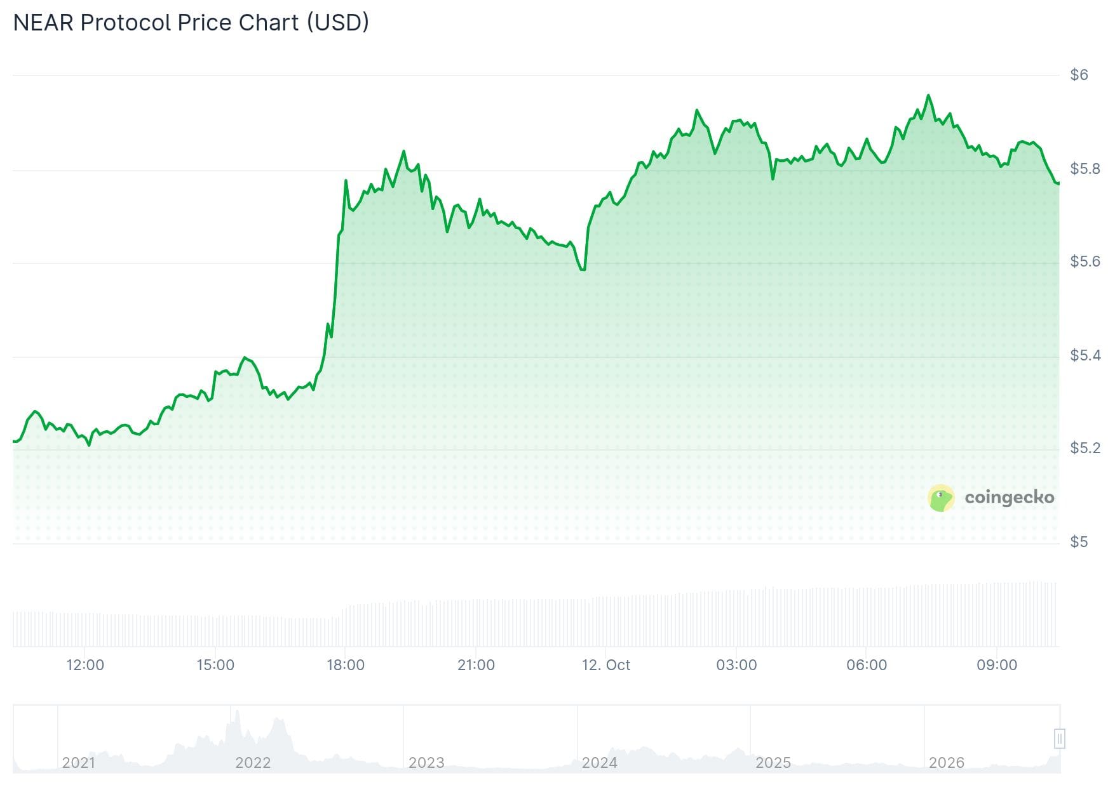
Task: Click the 12. Oct date axis label
Action: [606, 665]
